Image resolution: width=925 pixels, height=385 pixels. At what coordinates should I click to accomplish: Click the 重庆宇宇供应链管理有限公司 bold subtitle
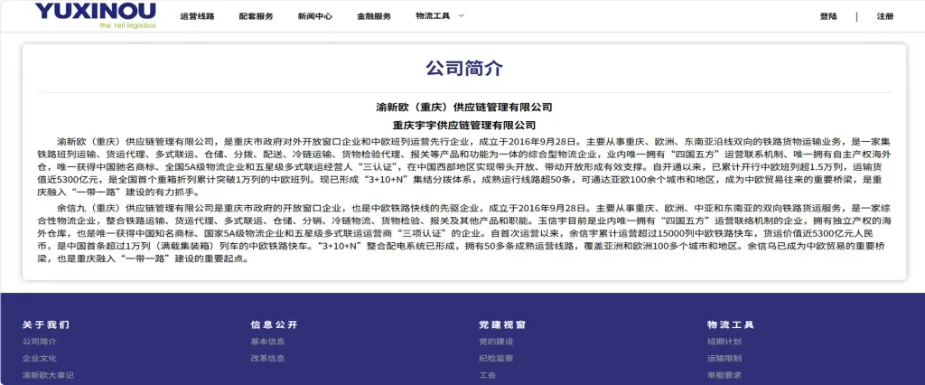pos(463,126)
